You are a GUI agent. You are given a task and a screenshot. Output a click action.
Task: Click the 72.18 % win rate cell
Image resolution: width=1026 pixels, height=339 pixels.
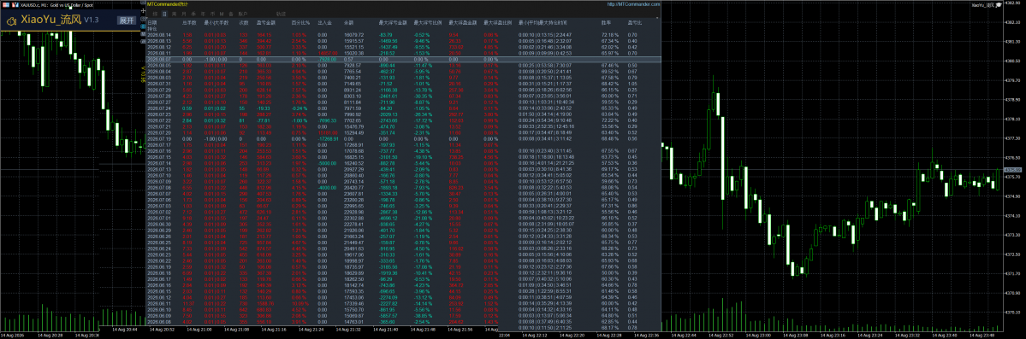610,35
